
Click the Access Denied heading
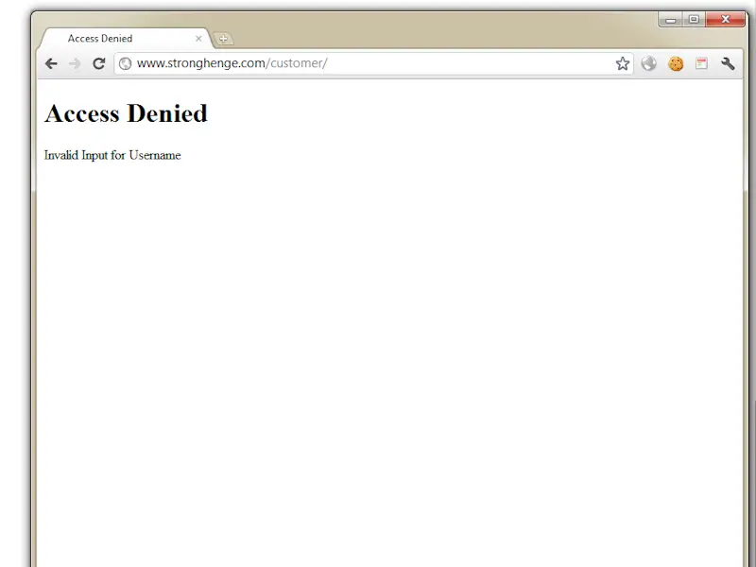126,113
